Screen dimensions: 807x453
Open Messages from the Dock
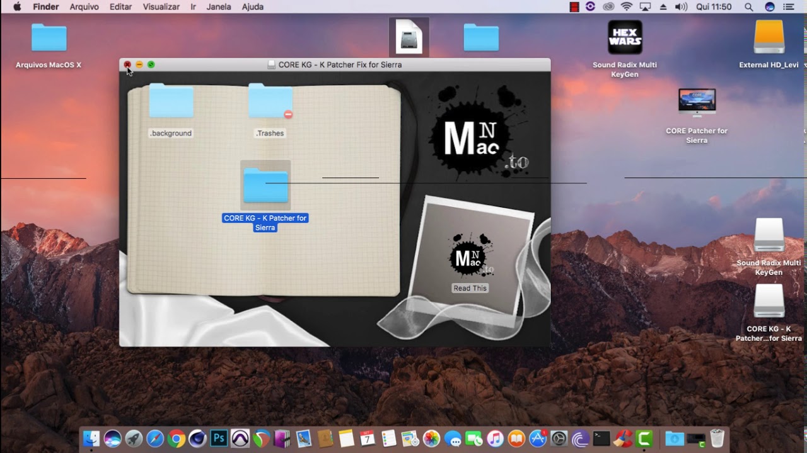pos(453,439)
